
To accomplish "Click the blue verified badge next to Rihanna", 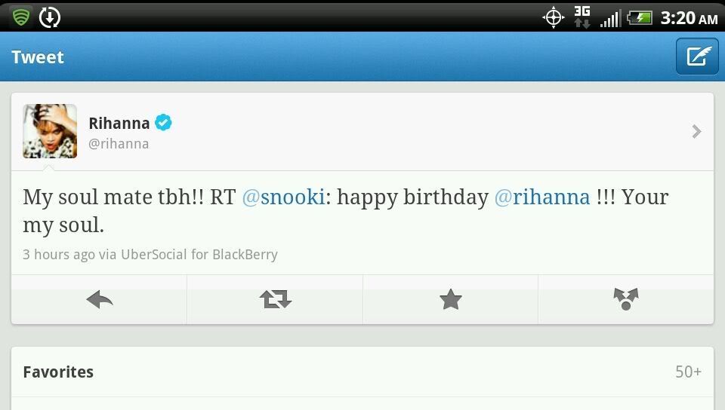I will point(163,123).
